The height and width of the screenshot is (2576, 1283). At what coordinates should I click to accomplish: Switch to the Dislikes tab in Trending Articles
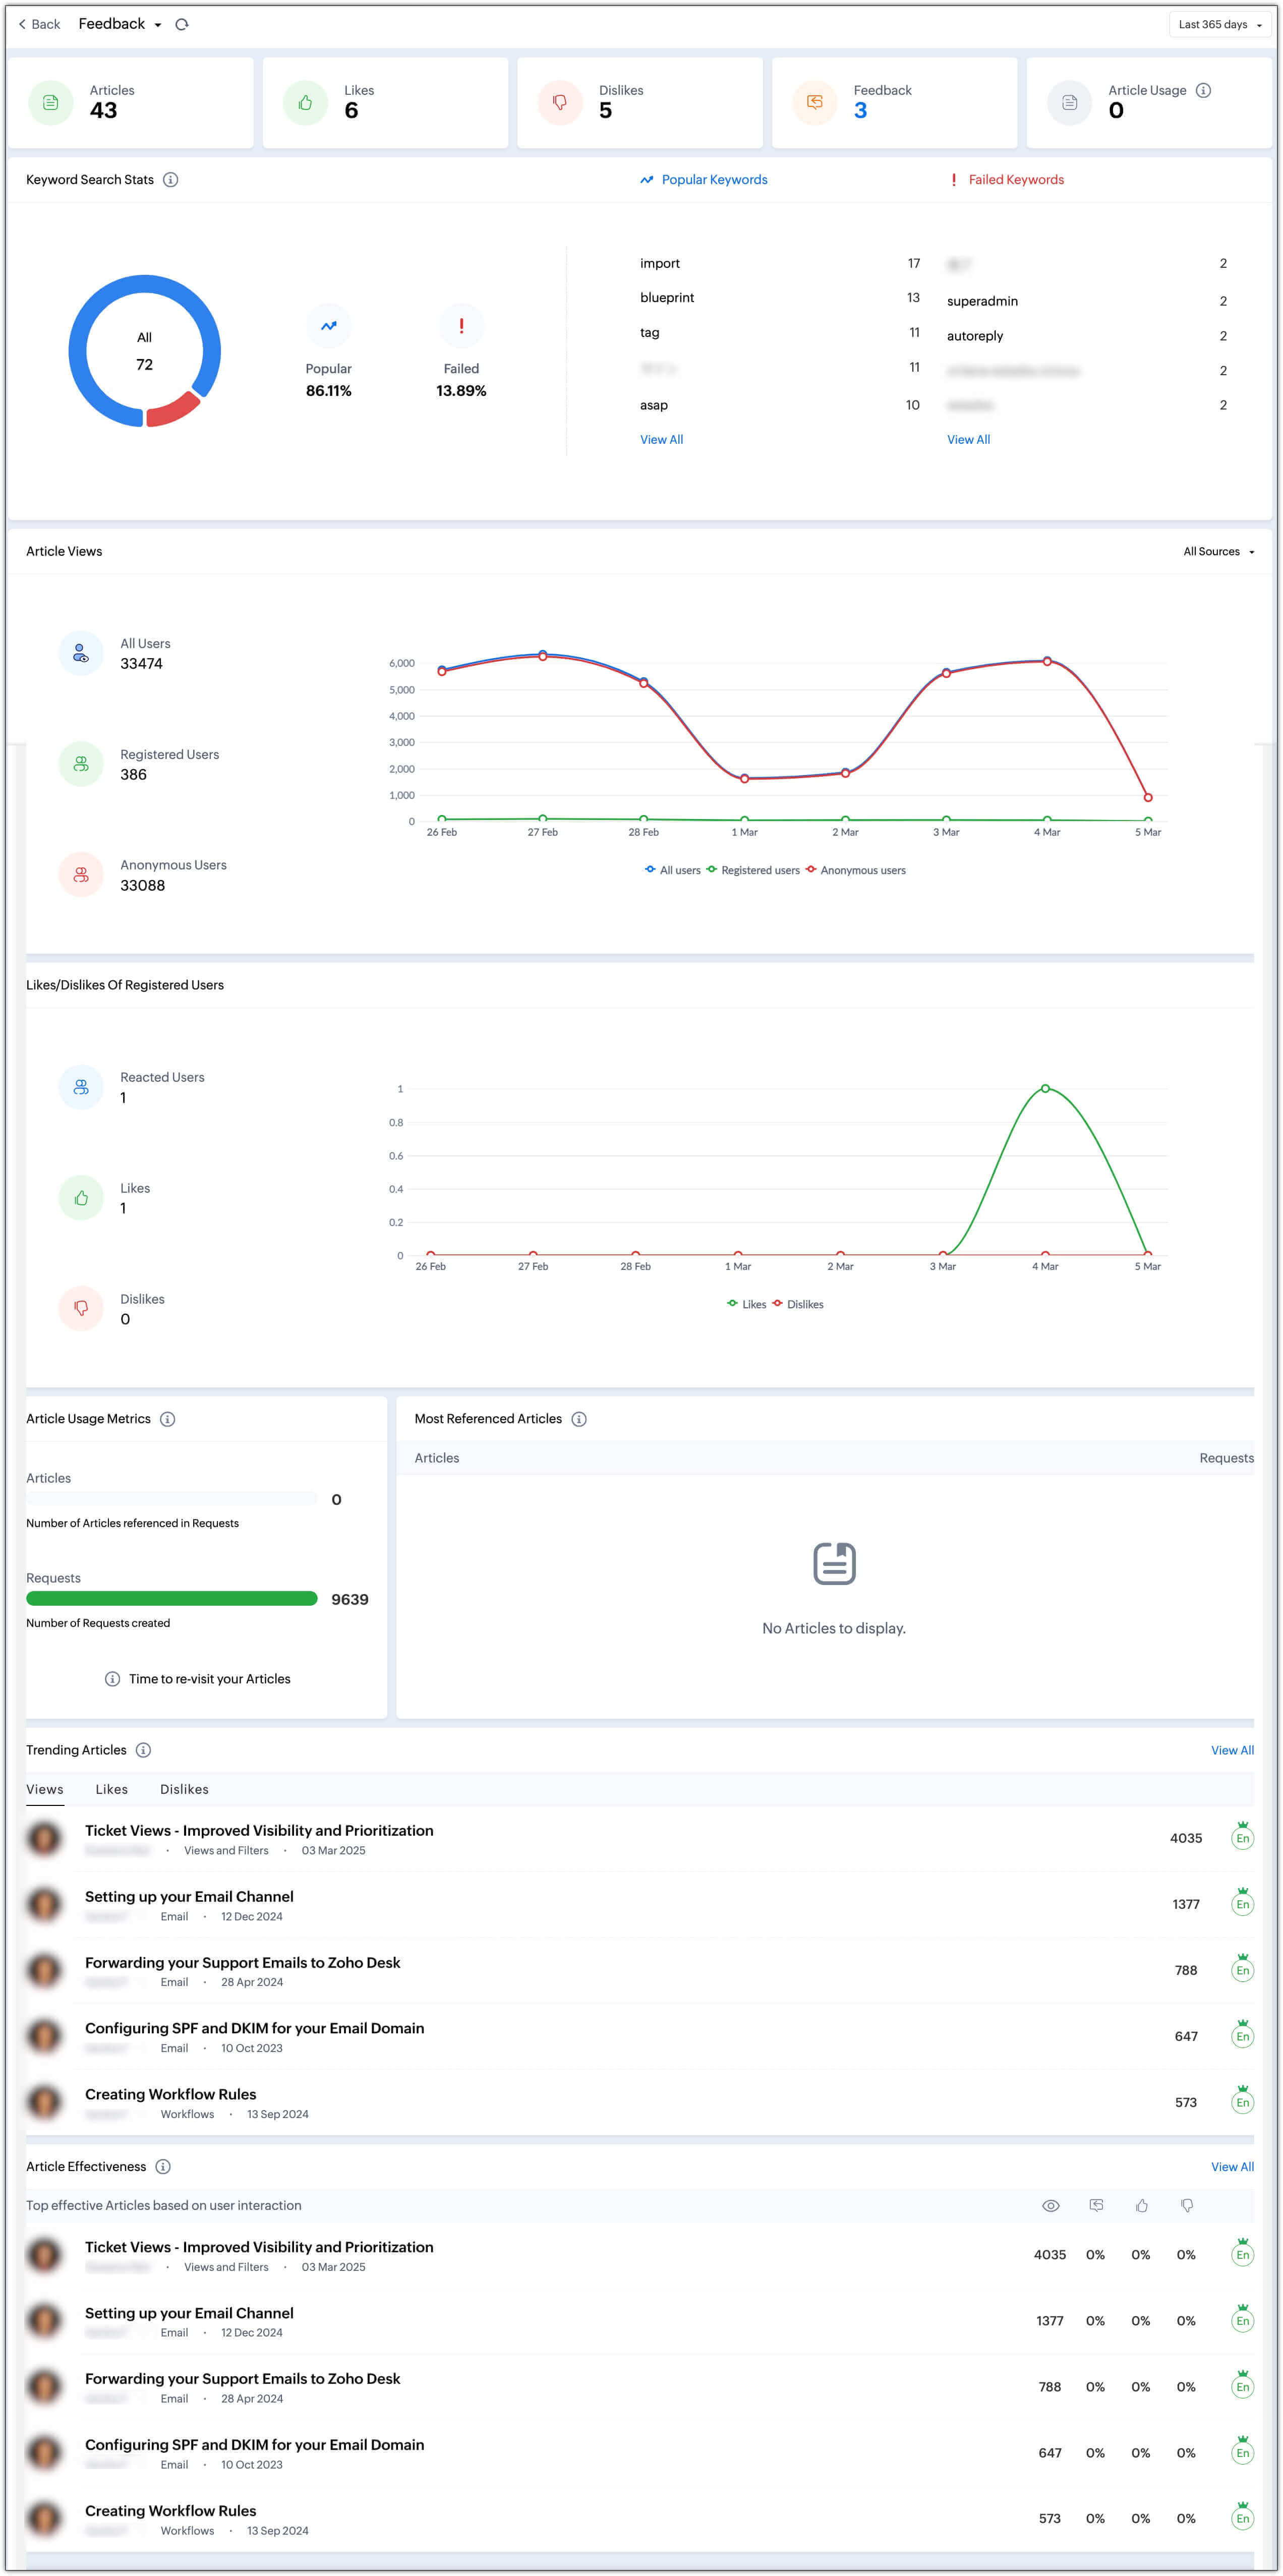tap(184, 1789)
